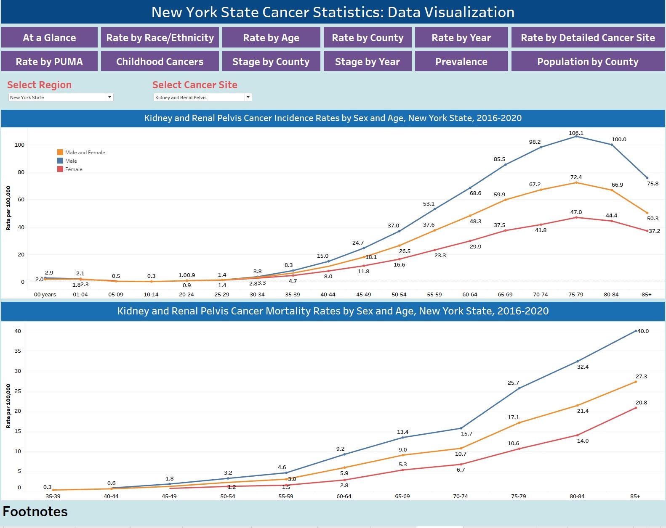The height and width of the screenshot is (528, 666).
Task: Click the 00 years axis label
Action: (45, 294)
